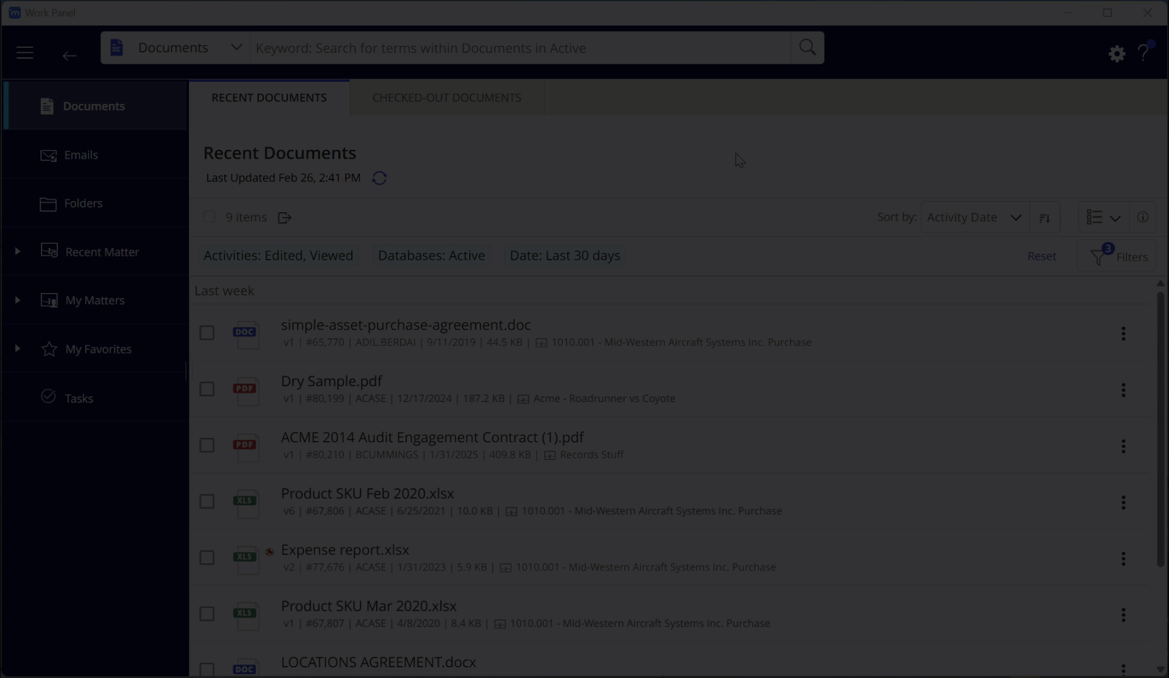Open the settings gear icon
1169x678 pixels.
1117,53
